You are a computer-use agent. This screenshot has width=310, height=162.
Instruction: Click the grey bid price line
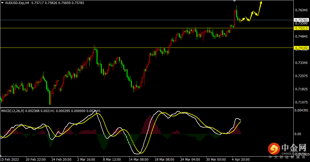click(147, 20)
